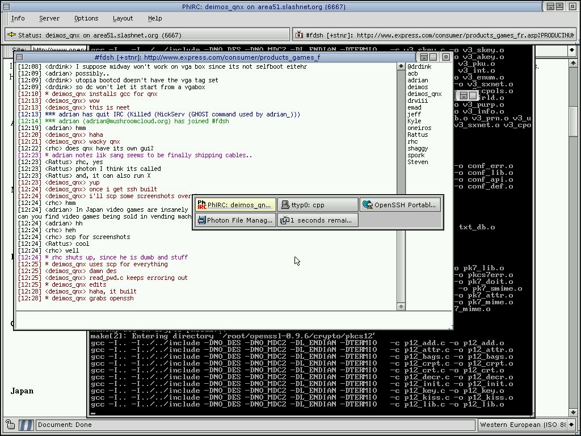Open the Help menu
The height and width of the screenshot is (436, 581).
click(x=155, y=18)
